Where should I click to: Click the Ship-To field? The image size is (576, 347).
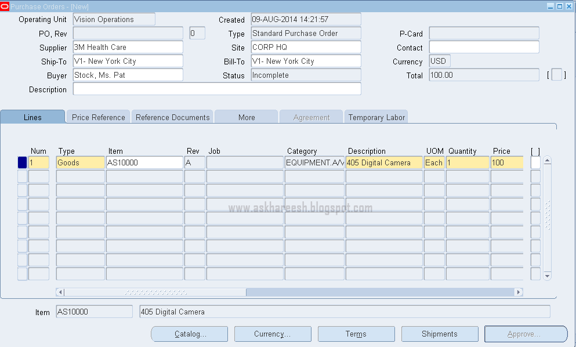(x=128, y=62)
